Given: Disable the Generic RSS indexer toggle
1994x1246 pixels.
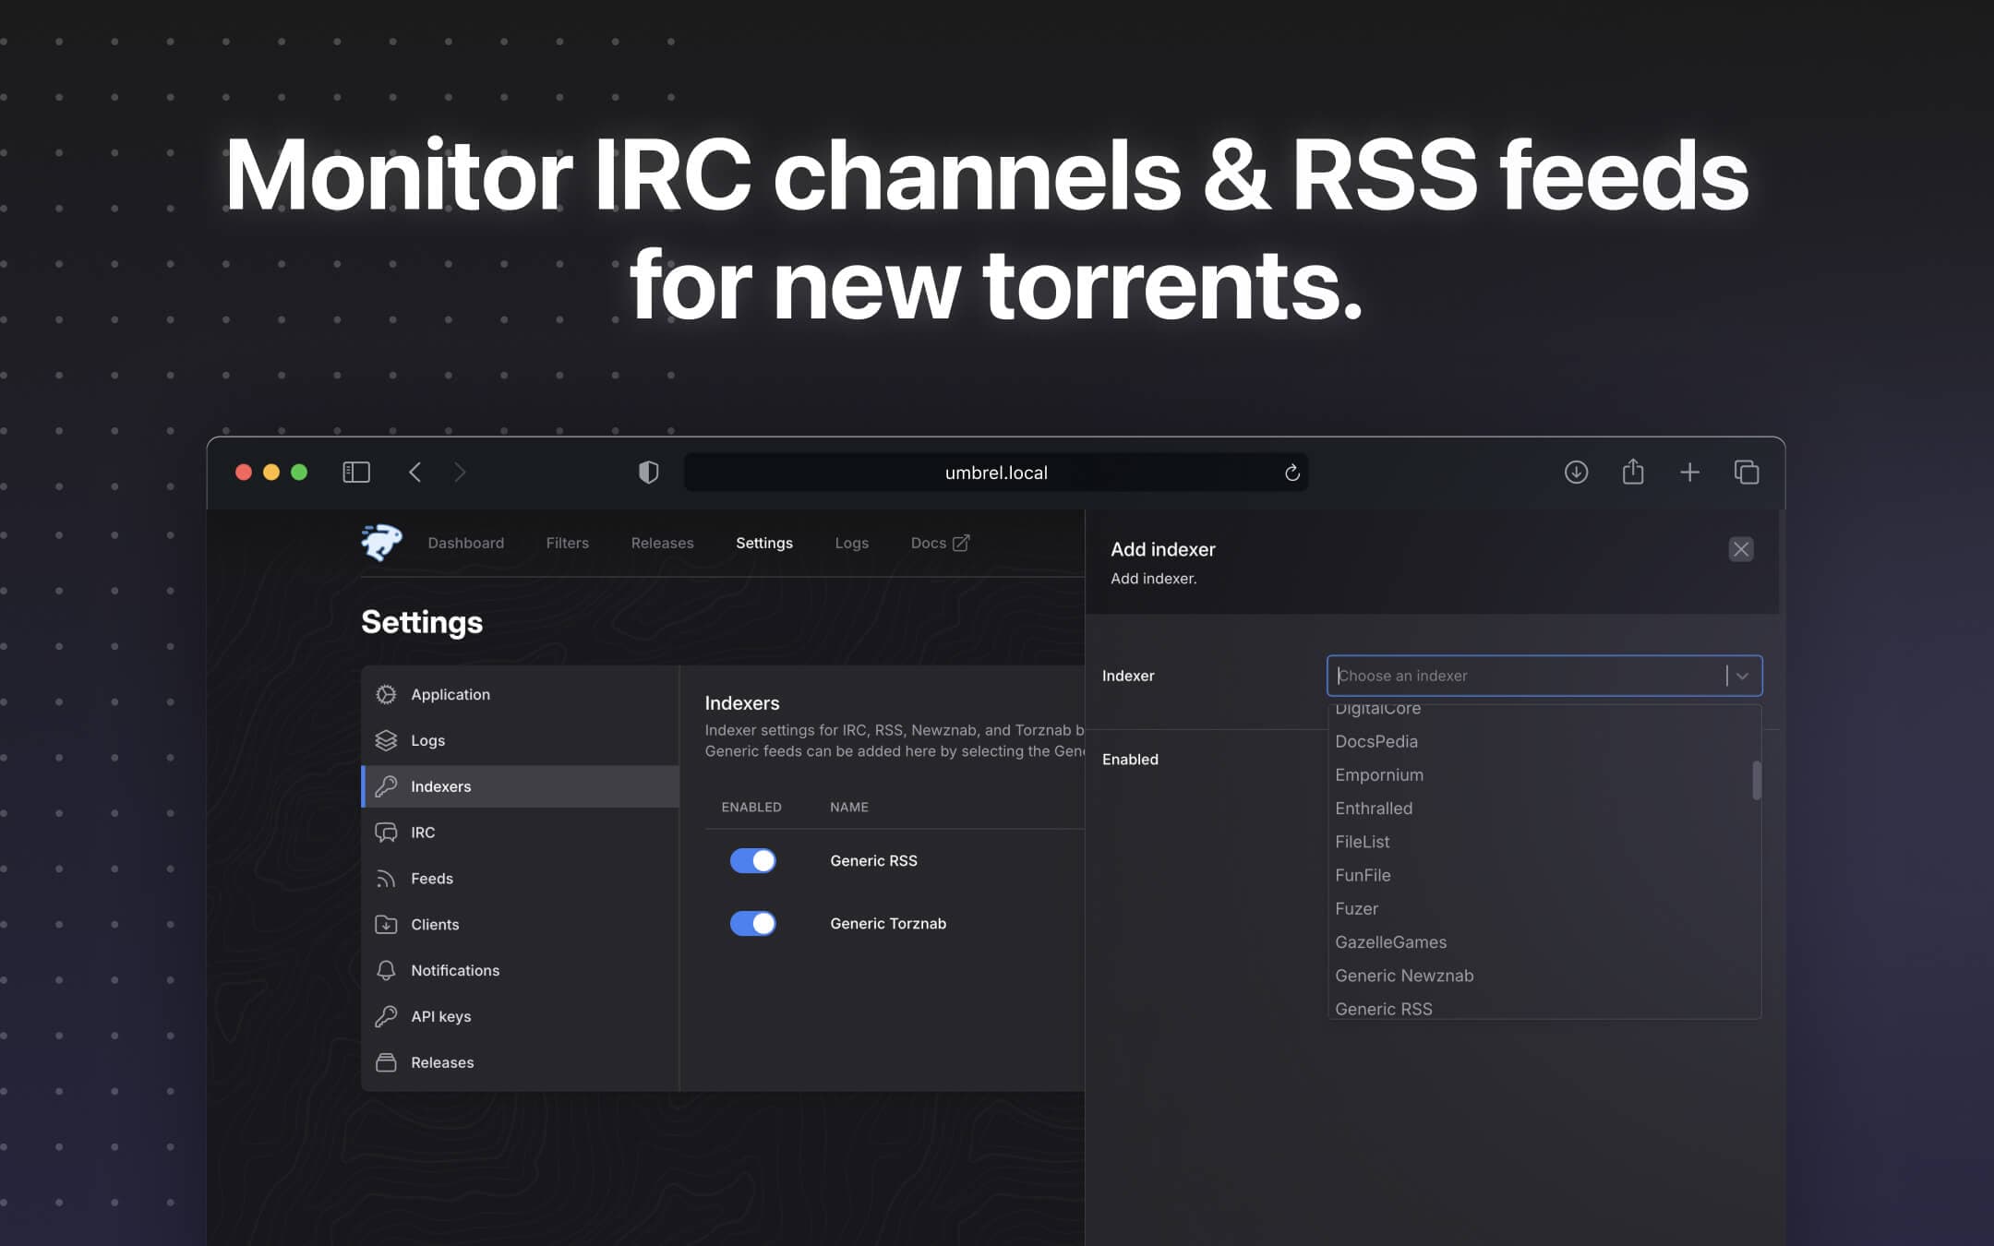Looking at the screenshot, I should (752, 860).
